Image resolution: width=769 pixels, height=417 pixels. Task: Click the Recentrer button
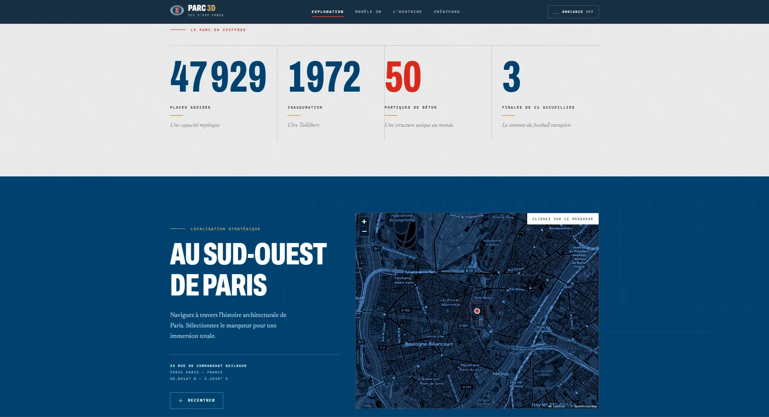click(197, 400)
